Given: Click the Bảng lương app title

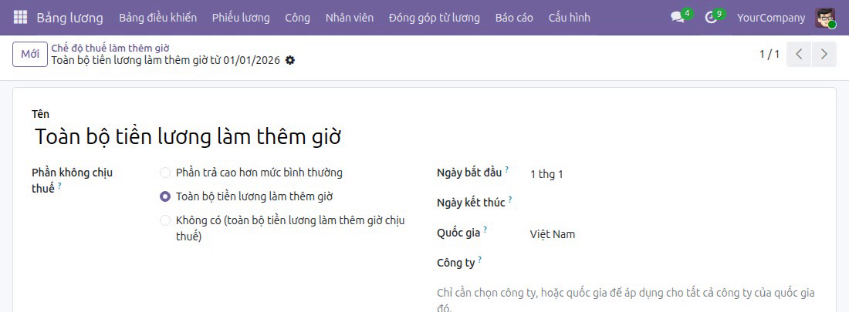Looking at the screenshot, I should tap(69, 18).
